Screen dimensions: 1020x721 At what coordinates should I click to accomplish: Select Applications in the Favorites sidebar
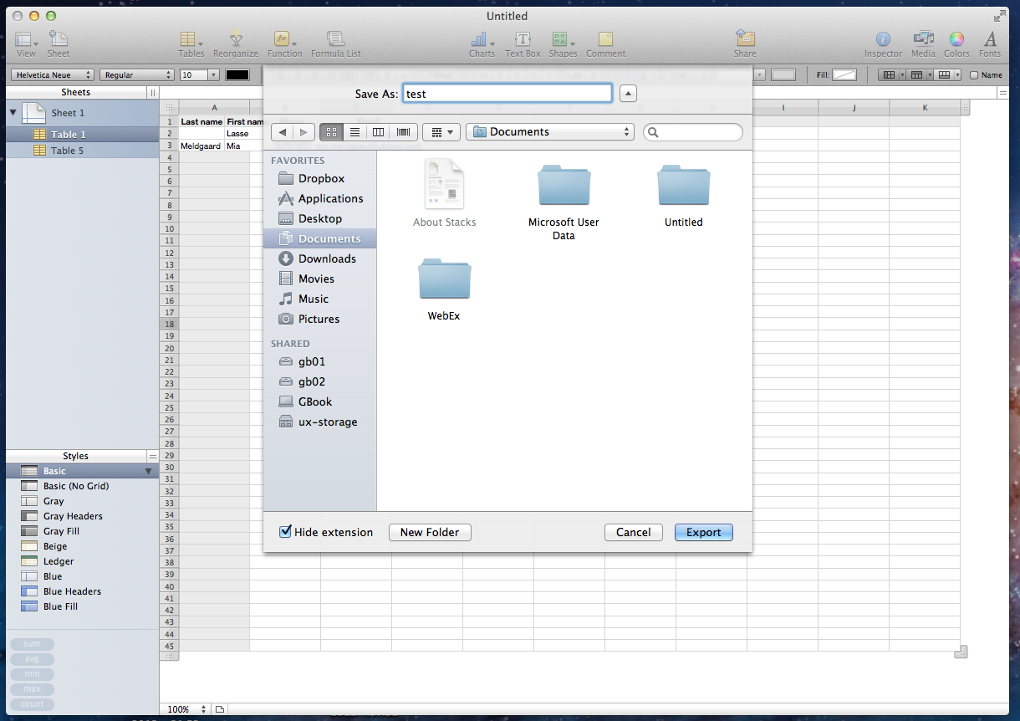pos(320,198)
